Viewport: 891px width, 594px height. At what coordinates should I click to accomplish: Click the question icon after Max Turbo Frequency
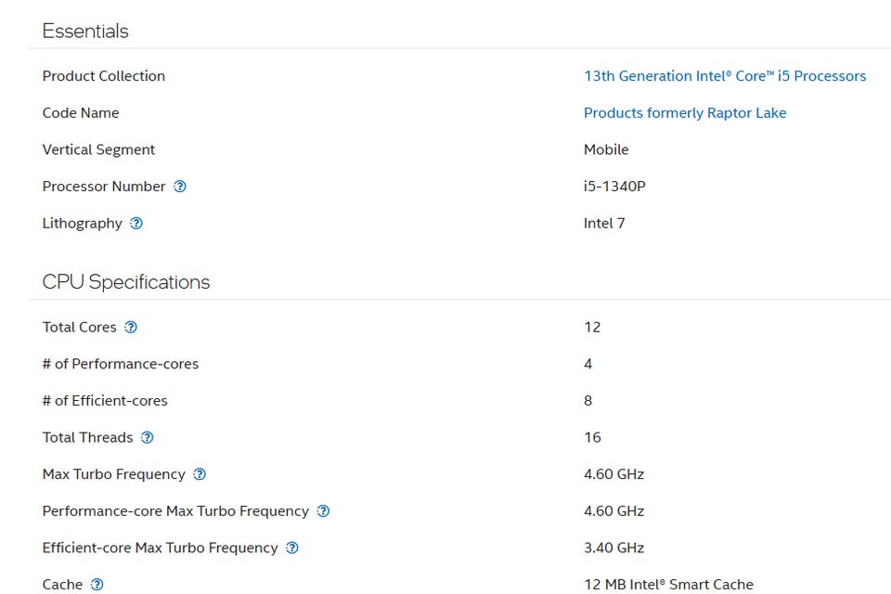point(200,474)
